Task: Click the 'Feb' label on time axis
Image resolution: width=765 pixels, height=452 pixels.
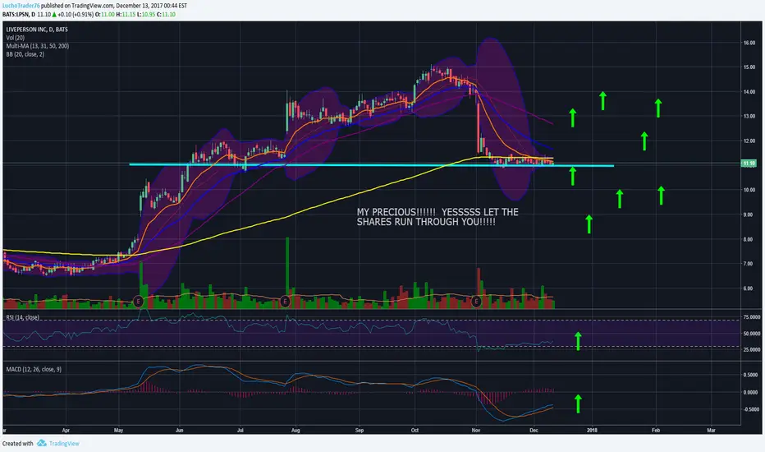Action: point(656,431)
